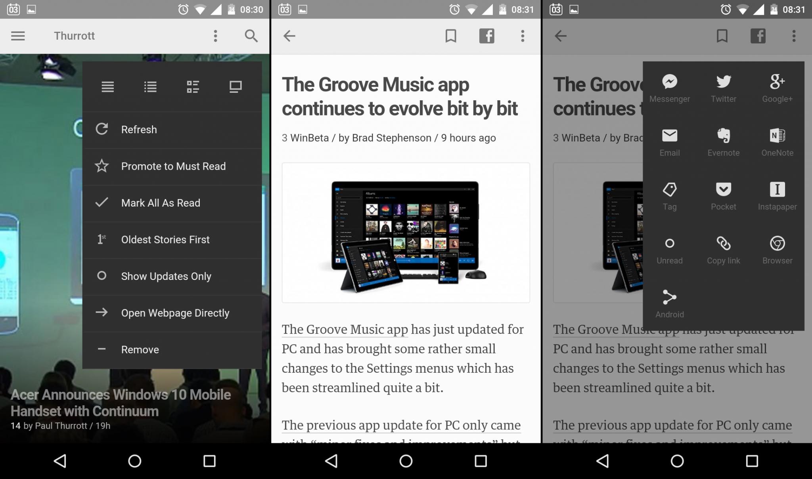Follow 'The previous app update' link in middle
Screen dimensions: 812x479
(x=401, y=425)
